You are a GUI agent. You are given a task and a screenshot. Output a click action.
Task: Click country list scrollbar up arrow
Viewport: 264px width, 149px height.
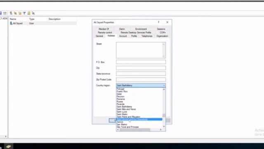[x=164, y=89]
